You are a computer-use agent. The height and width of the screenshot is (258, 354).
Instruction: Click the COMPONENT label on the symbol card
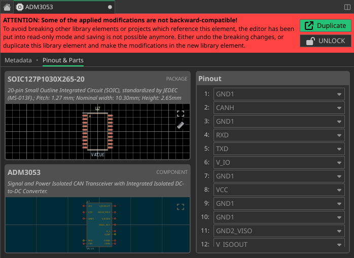pos(171,172)
